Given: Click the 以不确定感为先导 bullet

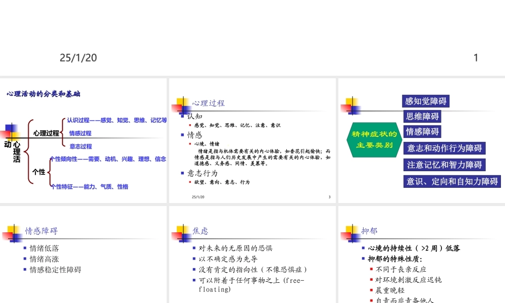Looking at the screenshot, I should tap(228, 259).
